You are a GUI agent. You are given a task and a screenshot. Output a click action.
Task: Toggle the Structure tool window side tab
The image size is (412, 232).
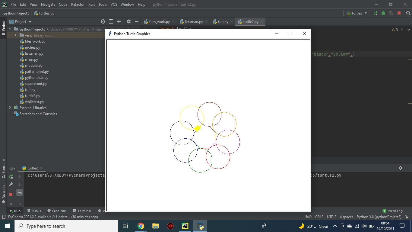click(x=3, y=168)
